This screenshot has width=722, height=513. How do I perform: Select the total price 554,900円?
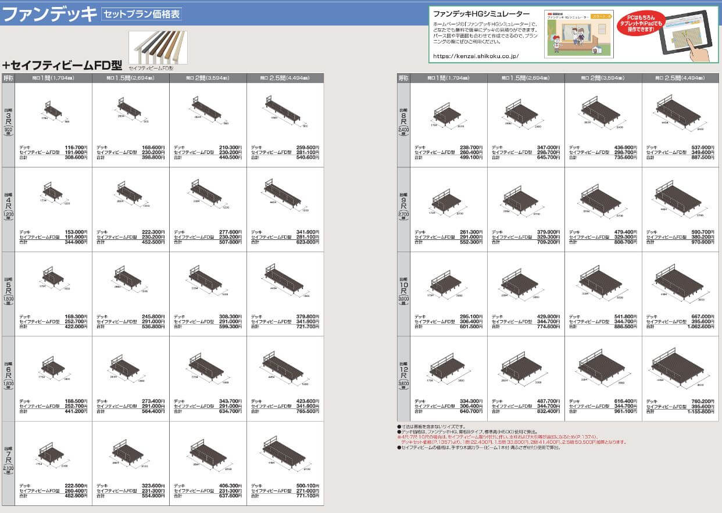pos(153,496)
